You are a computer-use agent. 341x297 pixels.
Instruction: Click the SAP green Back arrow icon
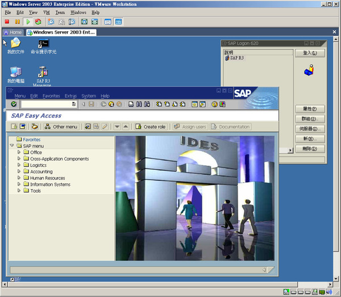tap(103, 104)
